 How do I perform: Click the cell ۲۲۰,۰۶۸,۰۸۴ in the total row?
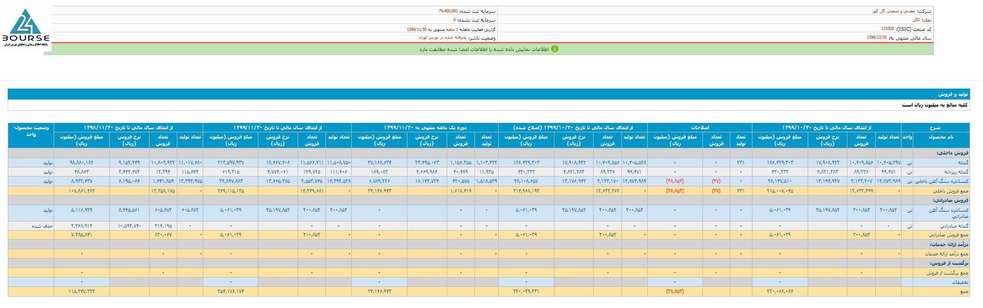tap(780, 292)
